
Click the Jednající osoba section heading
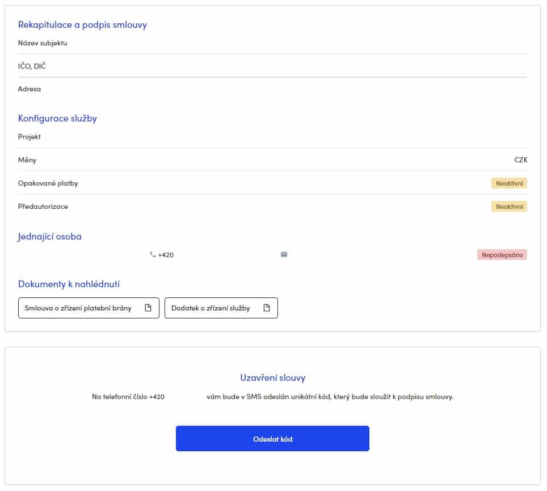click(x=50, y=236)
